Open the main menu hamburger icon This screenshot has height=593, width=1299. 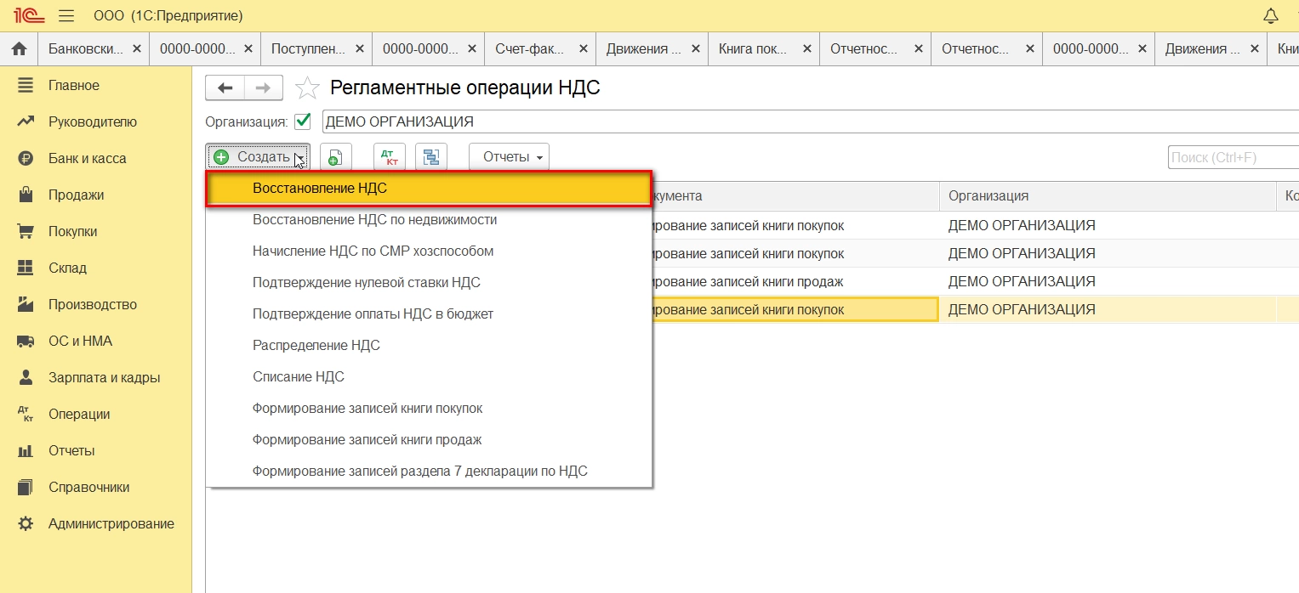(x=66, y=16)
